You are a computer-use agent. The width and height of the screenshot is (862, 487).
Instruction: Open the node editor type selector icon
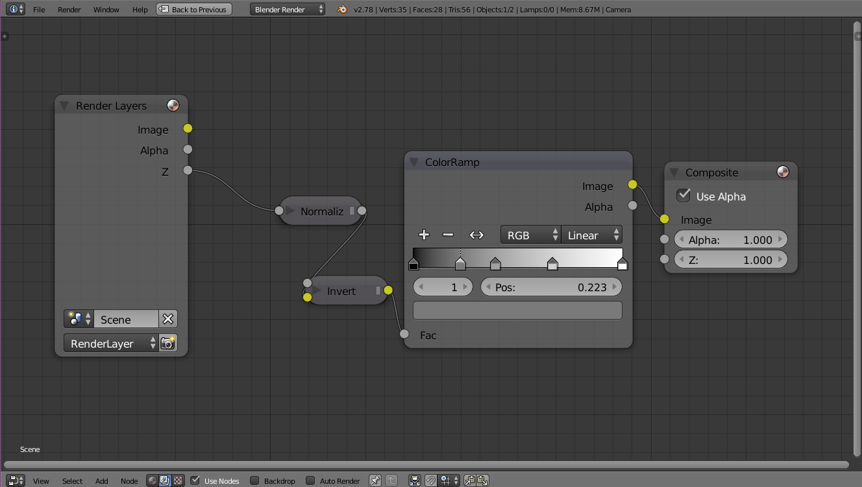pyautogui.click(x=16, y=481)
